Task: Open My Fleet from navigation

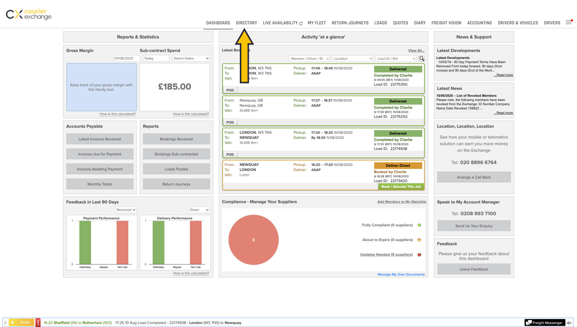Action: [317, 23]
